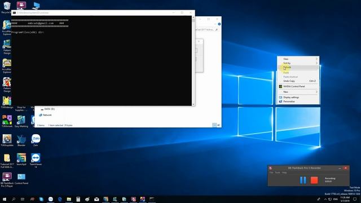Click the ENG language indicator
361x203 pixels.
click(336, 199)
